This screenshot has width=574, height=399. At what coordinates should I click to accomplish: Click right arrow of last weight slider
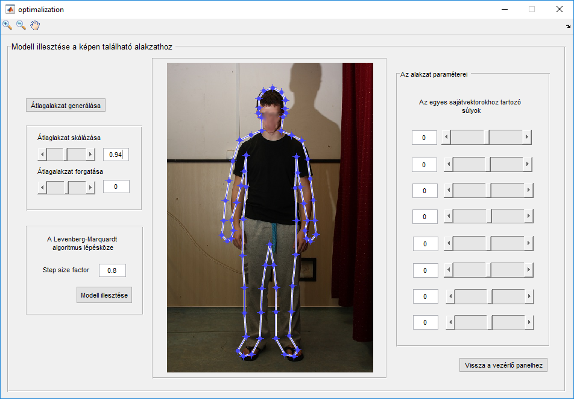[x=529, y=323]
